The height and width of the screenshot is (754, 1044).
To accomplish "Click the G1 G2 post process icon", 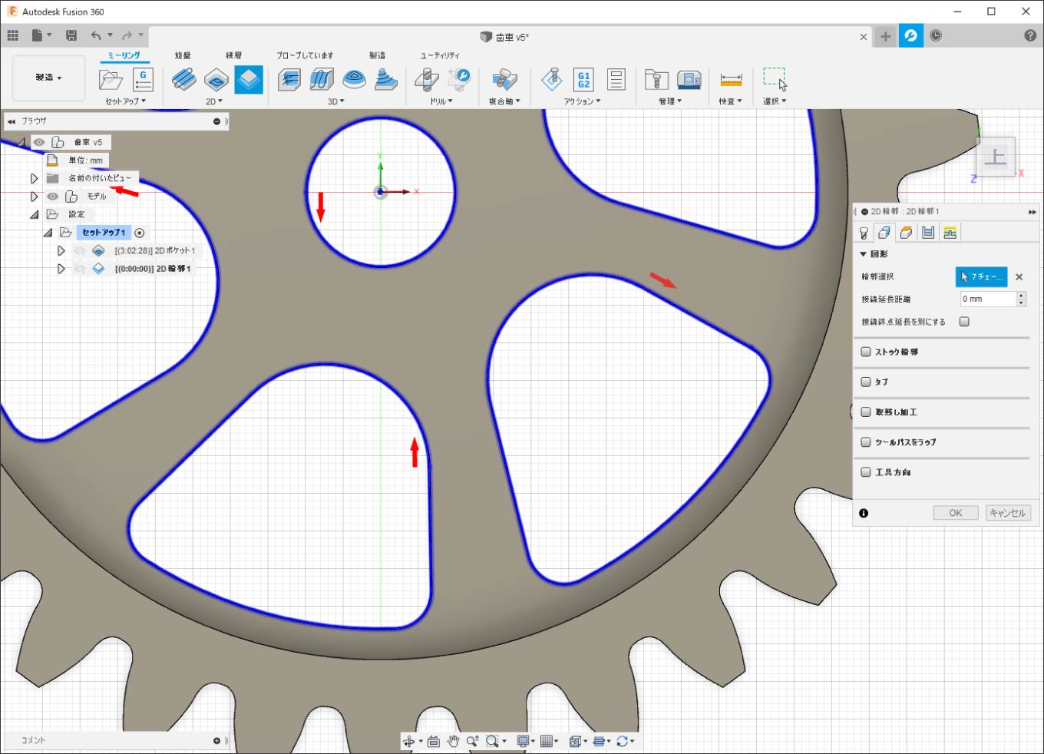I will click(x=583, y=80).
